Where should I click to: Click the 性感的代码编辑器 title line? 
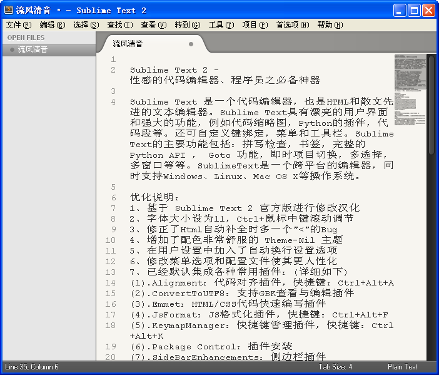tap(225, 80)
